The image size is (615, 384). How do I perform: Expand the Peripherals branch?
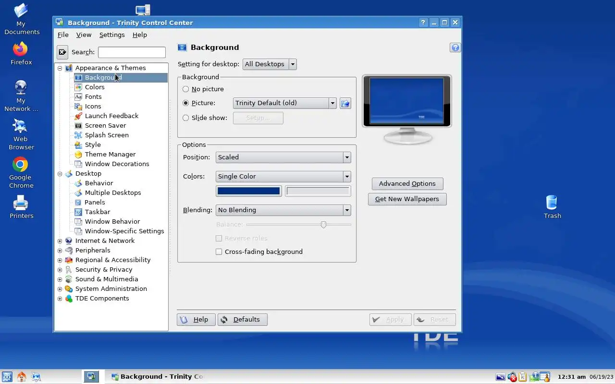pyautogui.click(x=60, y=251)
